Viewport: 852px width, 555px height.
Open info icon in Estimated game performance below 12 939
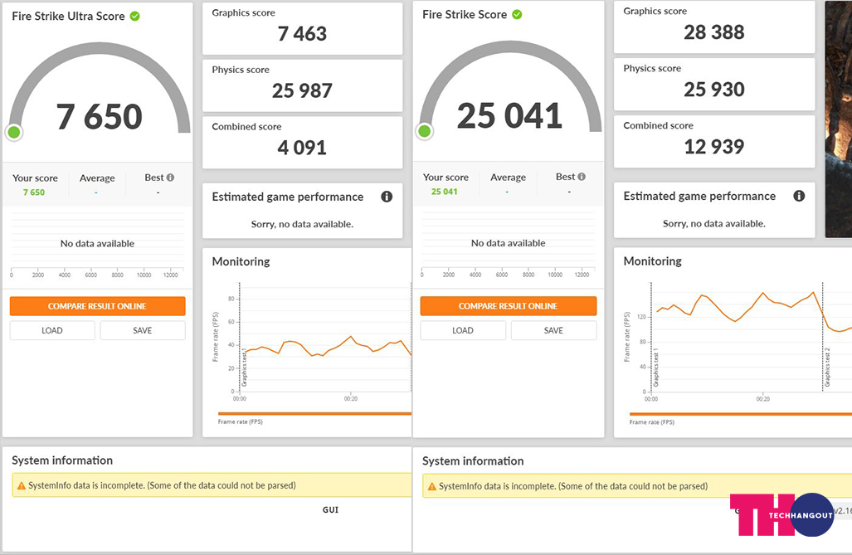[799, 196]
